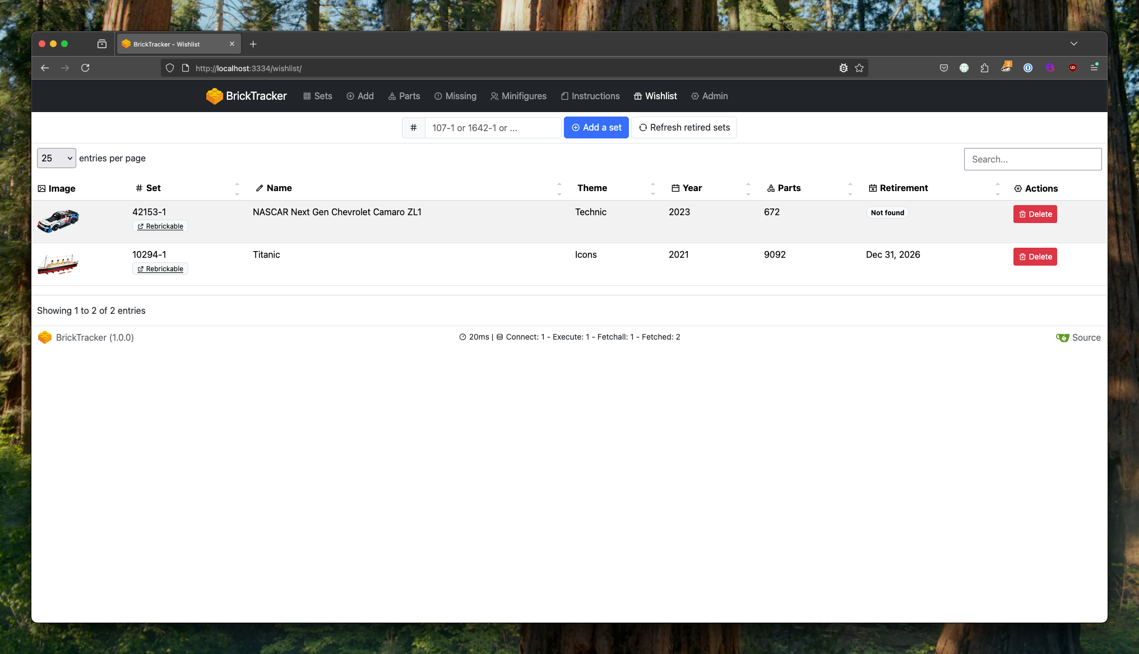Open a new browser tab

253,44
